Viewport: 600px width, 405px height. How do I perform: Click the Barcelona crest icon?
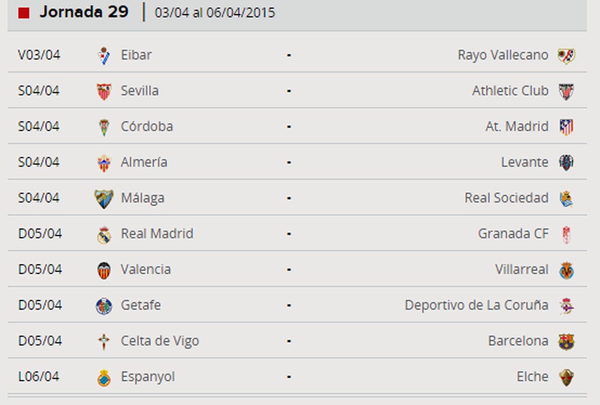pos(566,341)
